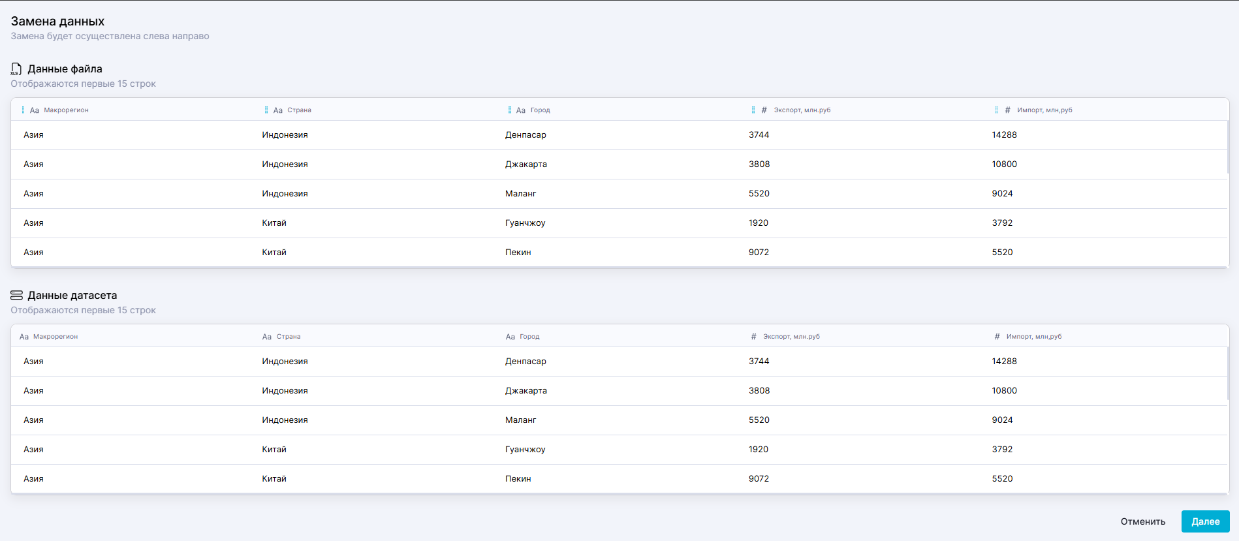Click the Денпасар cell in the dataset table
Screen dimensions: 1239x541
525,362
